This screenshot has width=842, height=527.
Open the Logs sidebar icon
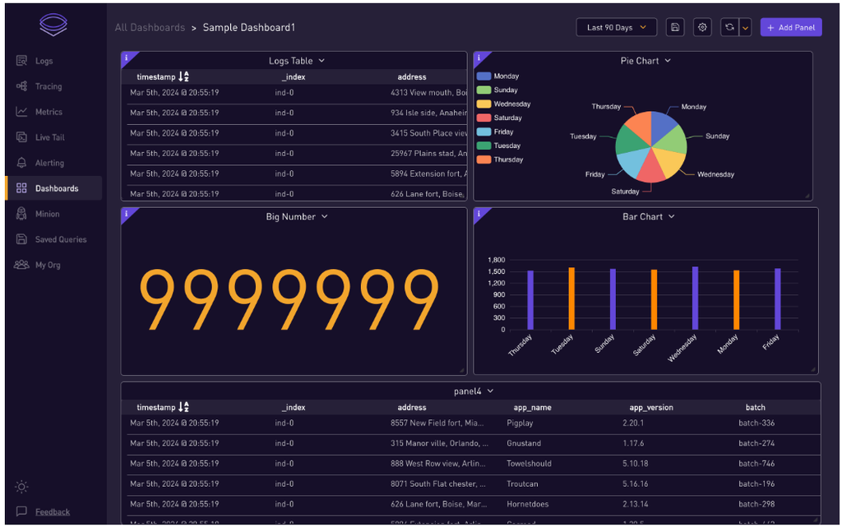coord(21,61)
